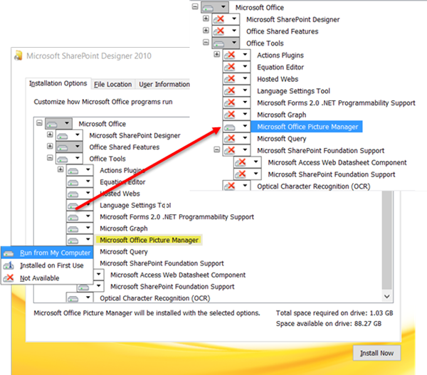Expand Office Shared Features in inset tree

tap(206, 30)
